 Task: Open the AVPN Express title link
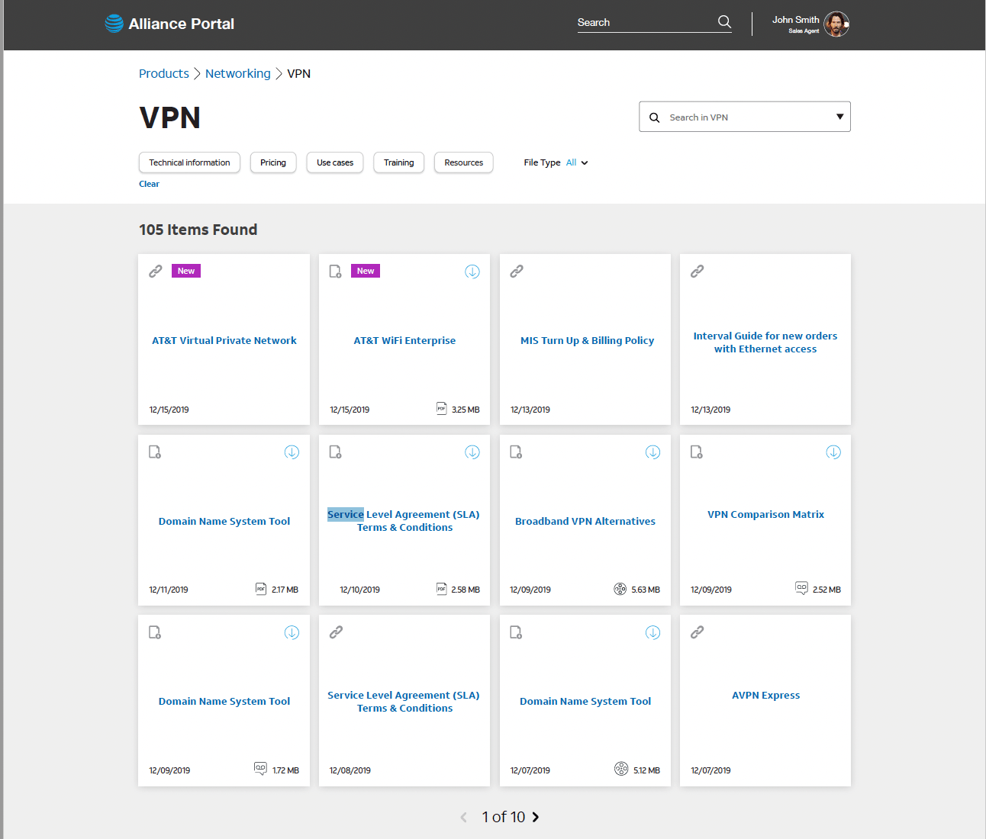pos(765,695)
